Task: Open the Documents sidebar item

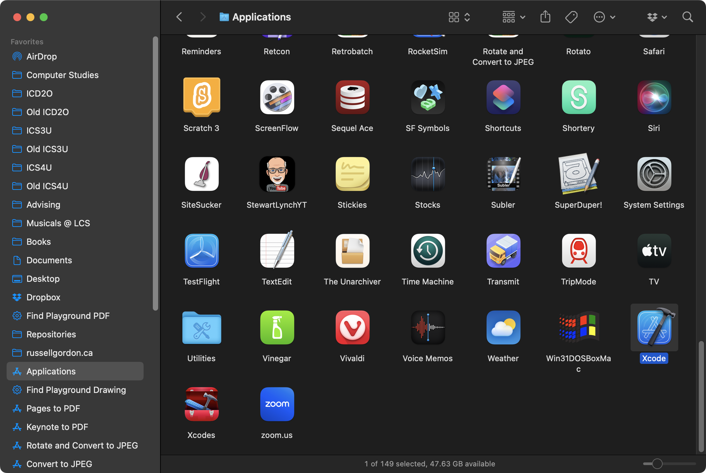Action: pyautogui.click(x=49, y=260)
